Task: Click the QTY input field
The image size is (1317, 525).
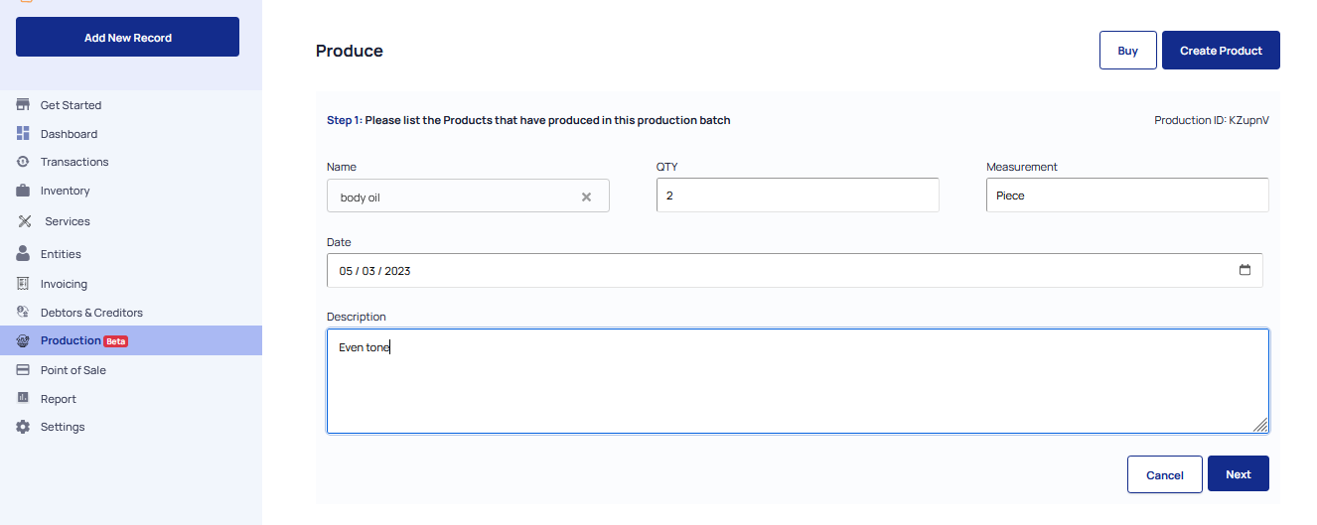Action: (x=798, y=196)
